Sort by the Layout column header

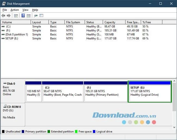click(40, 22)
